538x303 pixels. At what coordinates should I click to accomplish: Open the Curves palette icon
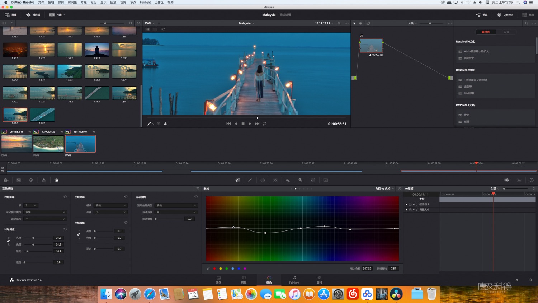237,180
